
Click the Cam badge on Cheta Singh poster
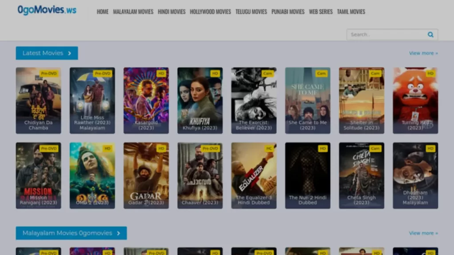click(x=375, y=149)
